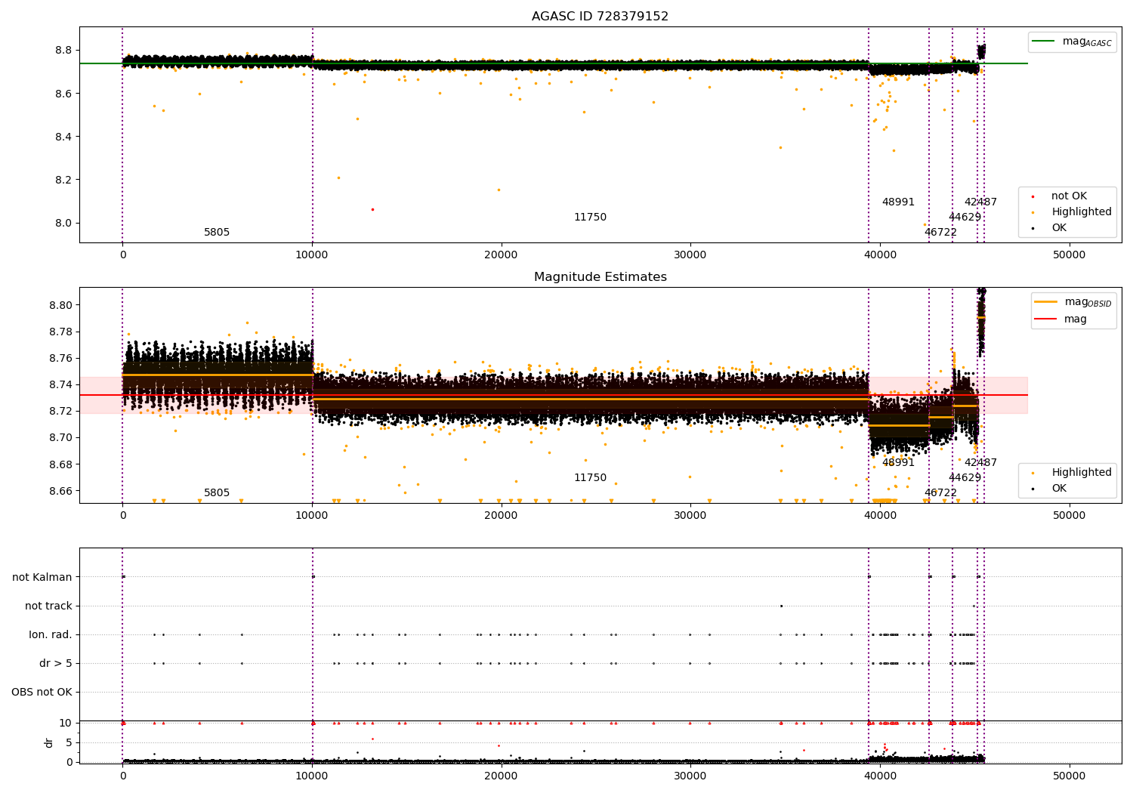
Task: Click the title "AGASC ID 728379152"
Action: pos(600,17)
